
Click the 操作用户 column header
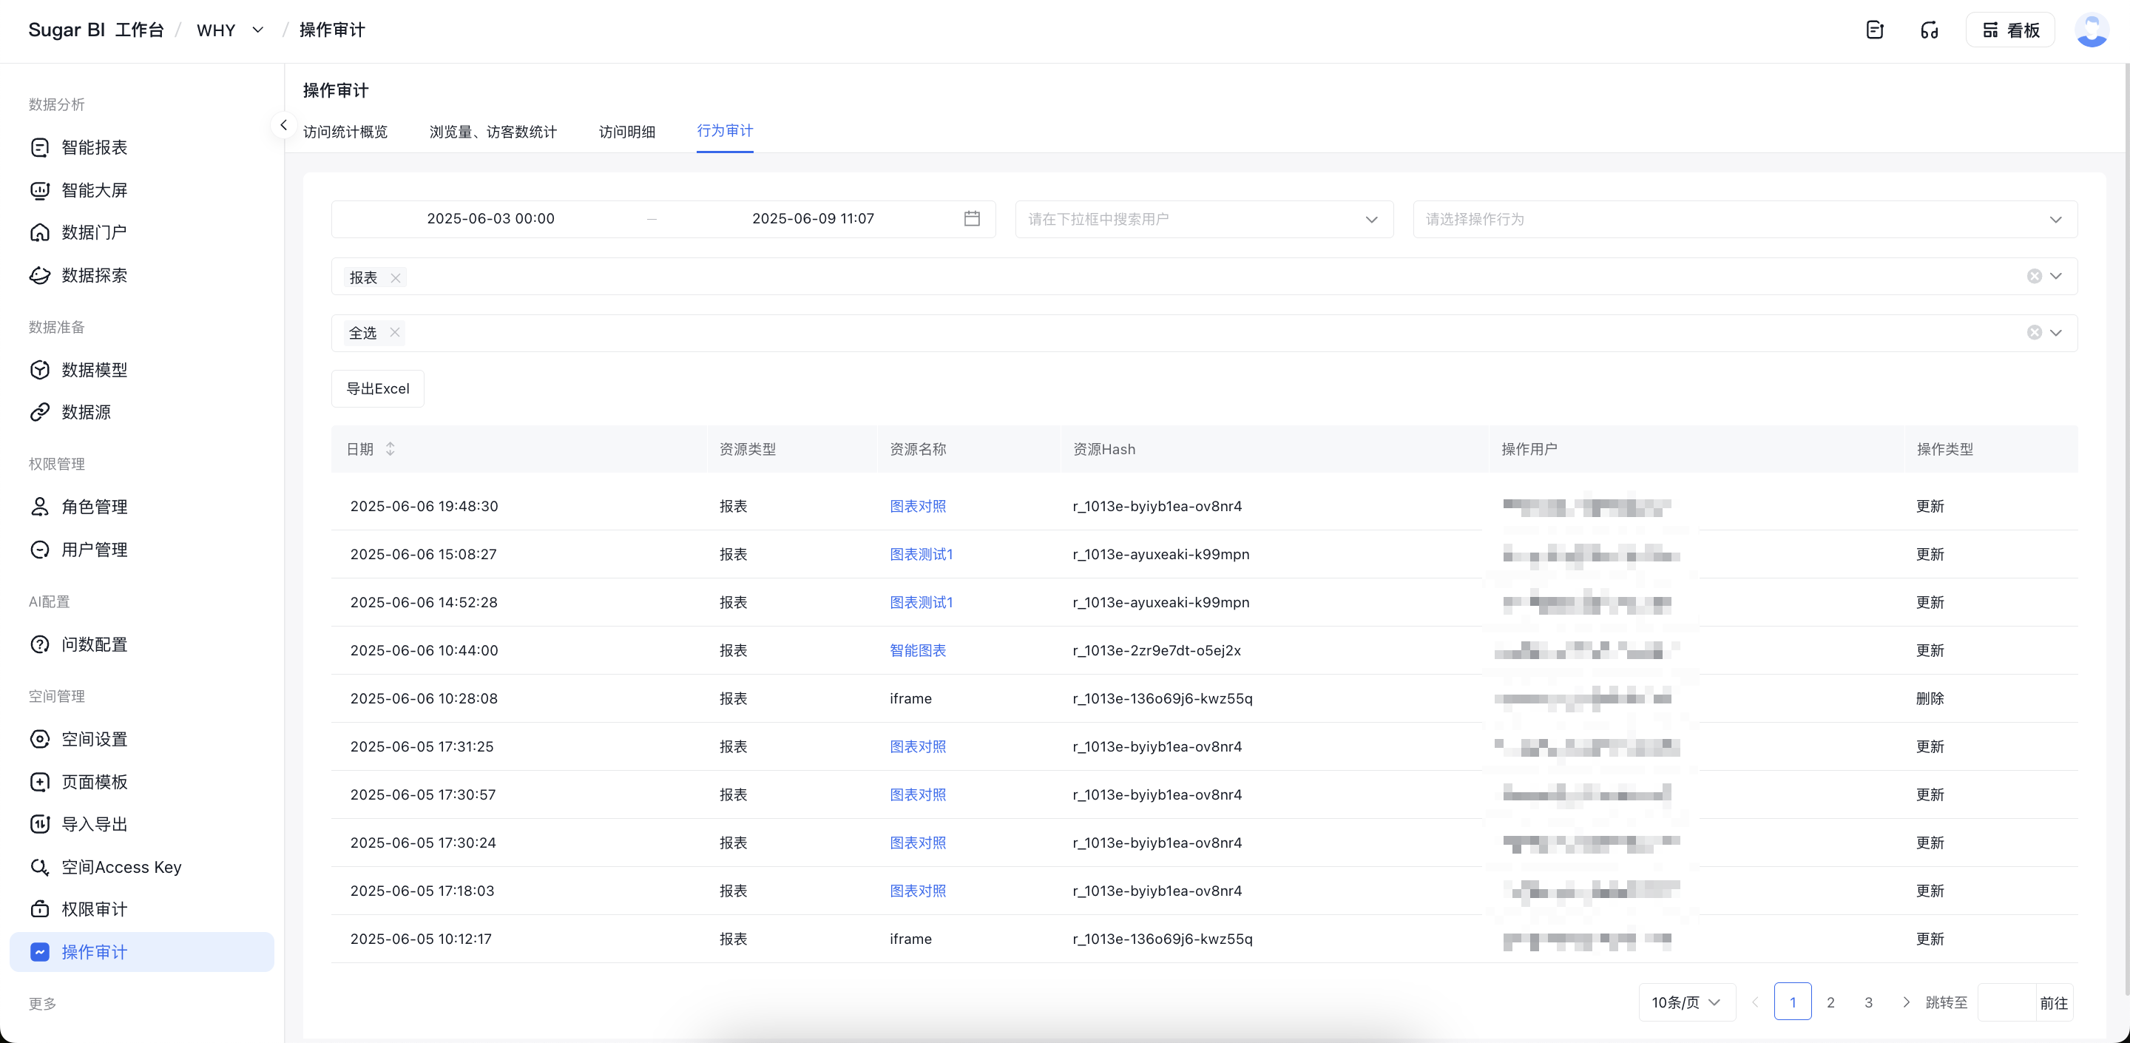coord(1529,449)
